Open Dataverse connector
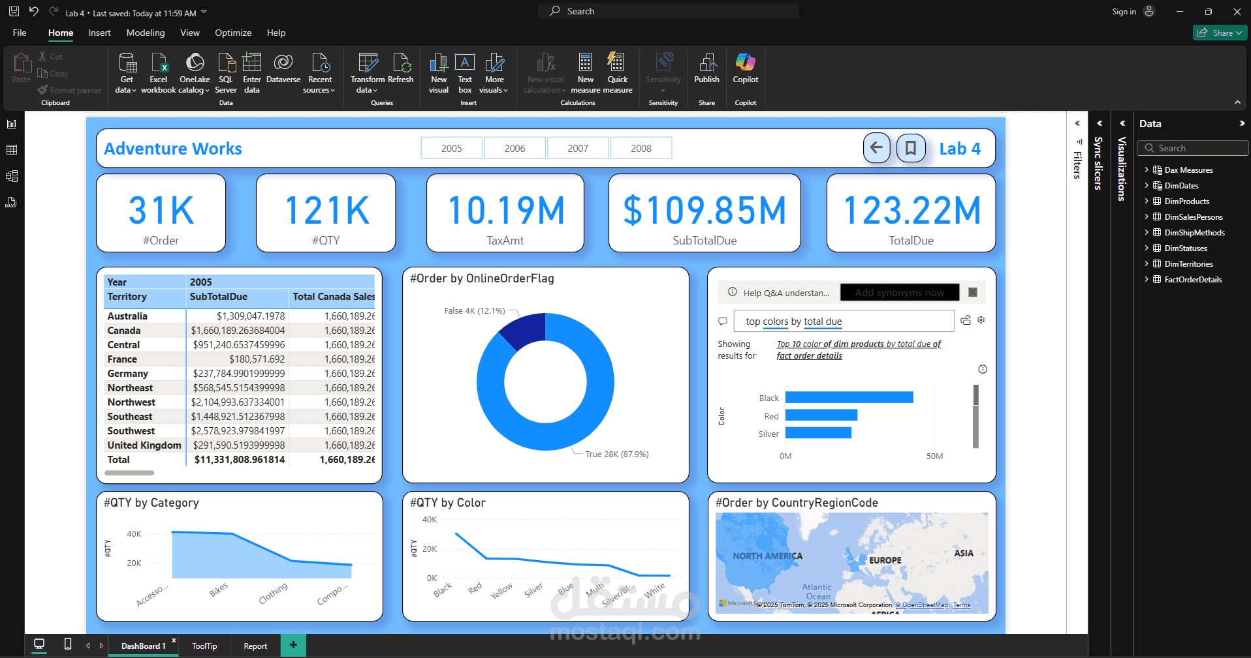Image resolution: width=1251 pixels, height=658 pixels. 283,68
